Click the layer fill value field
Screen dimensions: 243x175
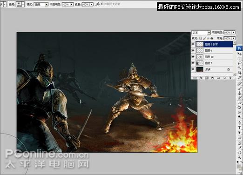coord(228,38)
